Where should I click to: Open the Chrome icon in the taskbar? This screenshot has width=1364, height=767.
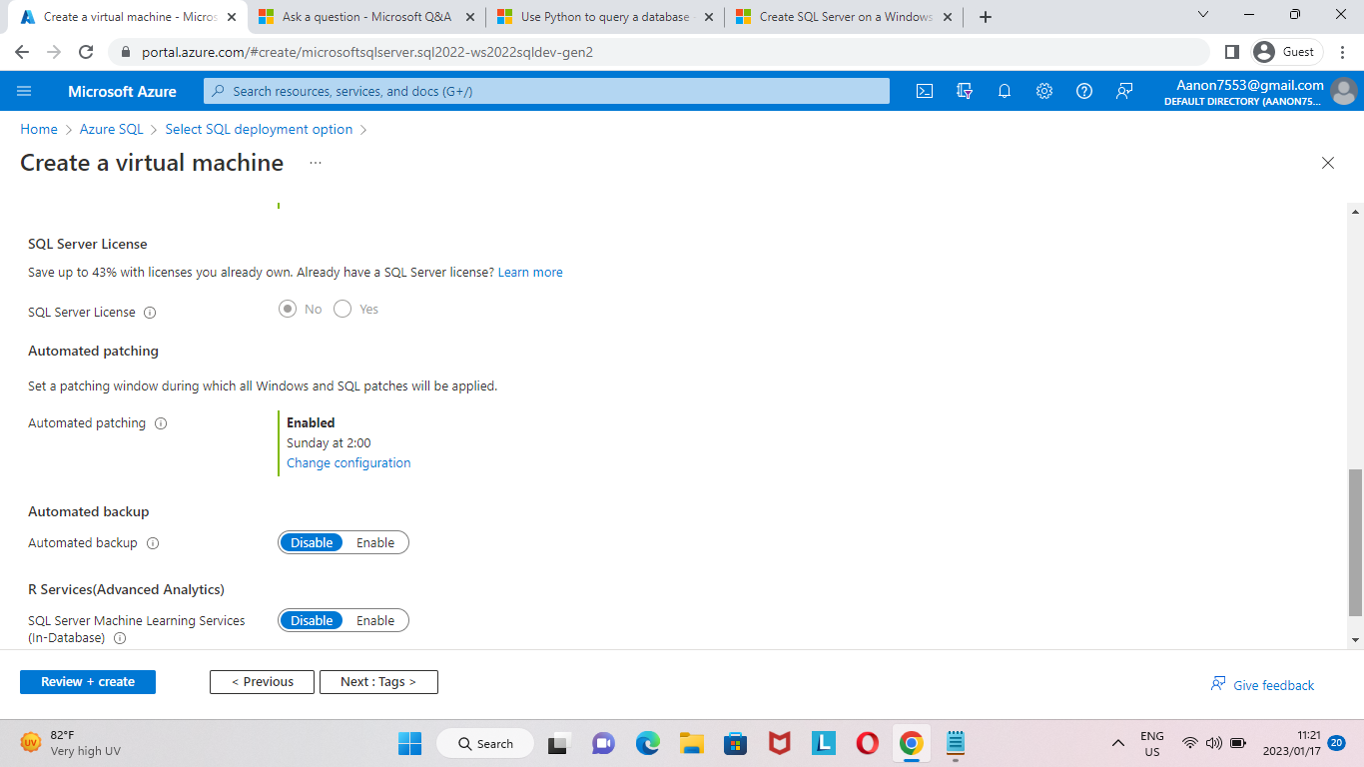pos(911,743)
